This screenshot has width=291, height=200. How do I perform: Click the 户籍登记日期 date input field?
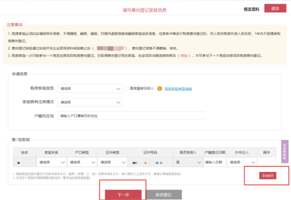pos(215,162)
